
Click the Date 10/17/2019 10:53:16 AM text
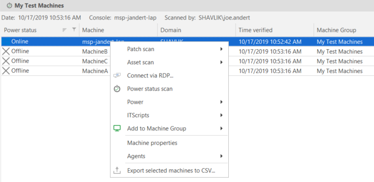tap(41, 18)
